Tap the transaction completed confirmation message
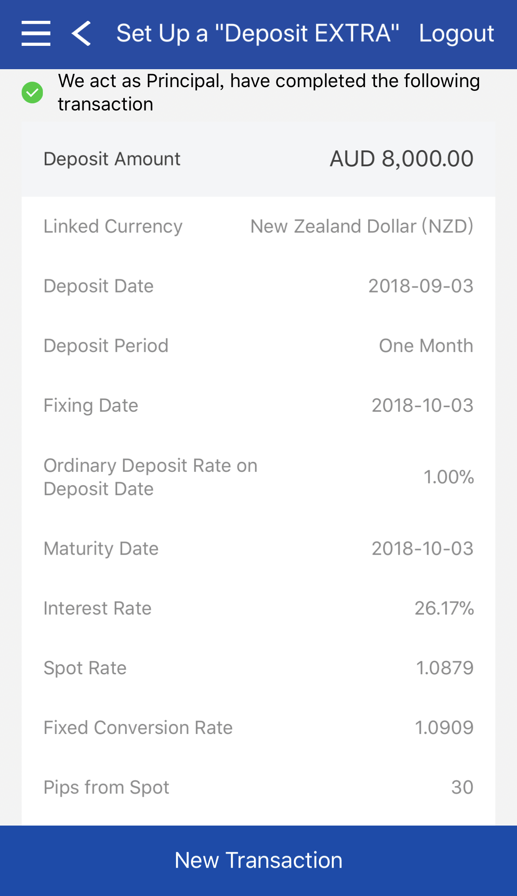517x896 pixels. tap(268, 93)
